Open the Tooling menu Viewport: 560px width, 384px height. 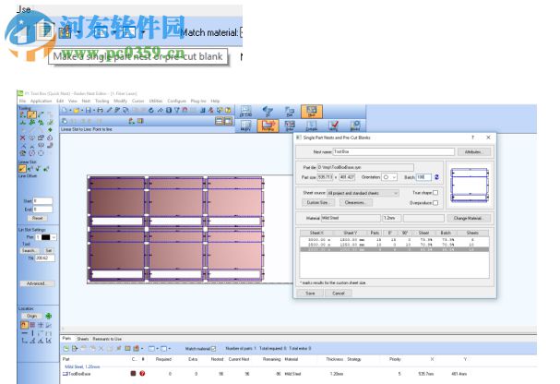click(x=101, y=102)
